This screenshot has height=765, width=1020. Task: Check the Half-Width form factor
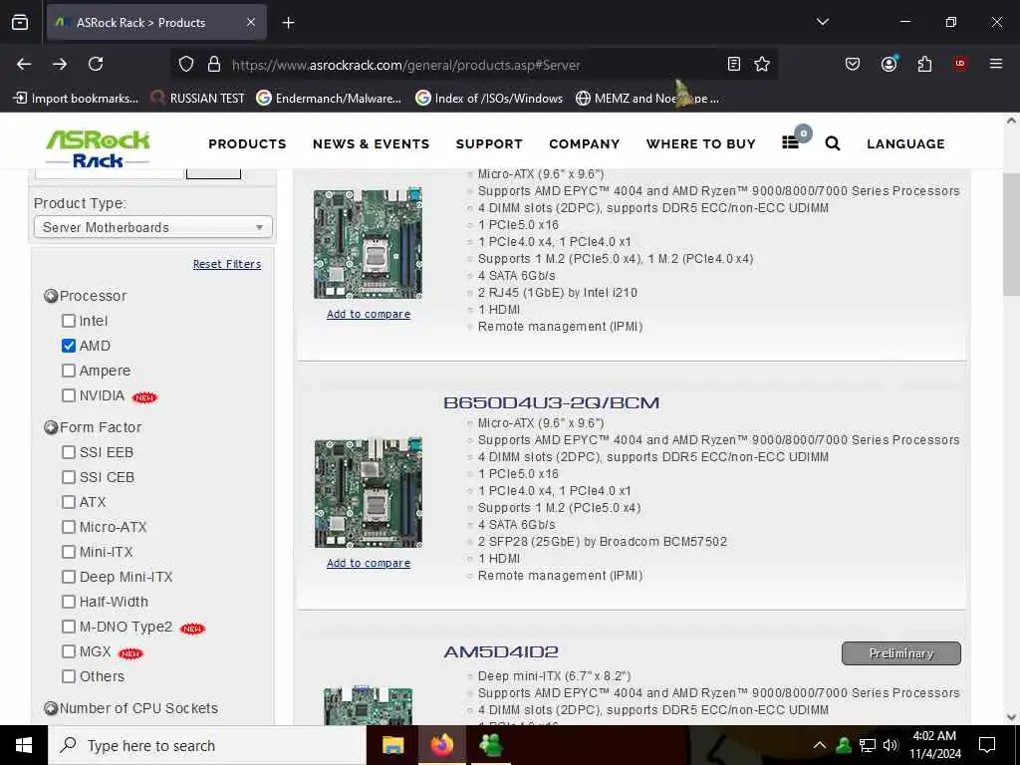[x=69, y=601]
